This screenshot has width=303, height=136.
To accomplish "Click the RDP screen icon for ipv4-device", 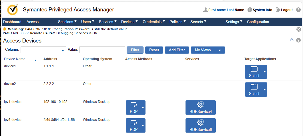I will click(x=134, y=105).
